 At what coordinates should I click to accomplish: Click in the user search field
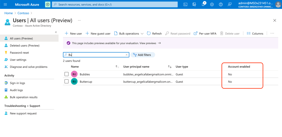pyautogui.click(x=97, y=55)
